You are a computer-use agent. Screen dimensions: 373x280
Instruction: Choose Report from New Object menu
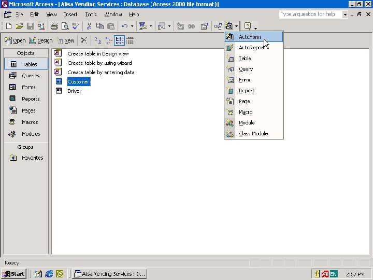[254, 90]
